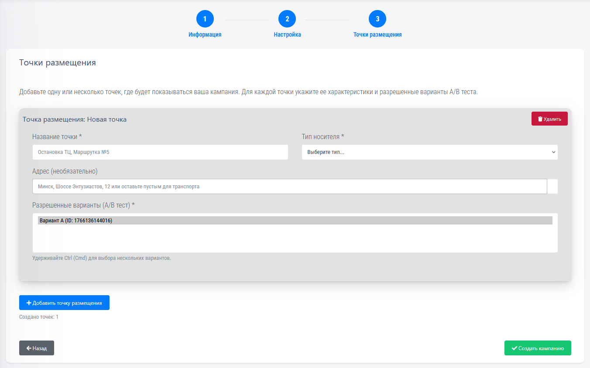Select Вариант A in the allowed variants list

coord(295,221)
